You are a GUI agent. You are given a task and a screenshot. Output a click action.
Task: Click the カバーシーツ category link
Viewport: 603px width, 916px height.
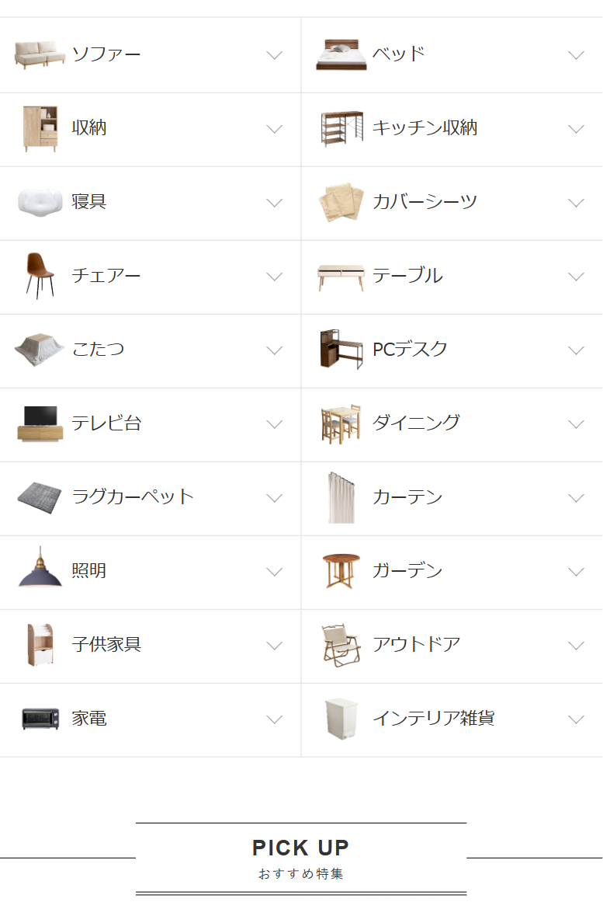425,202
